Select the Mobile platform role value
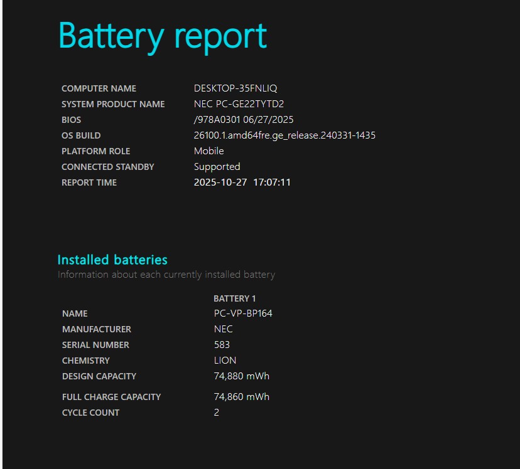The width and height of the screenshot is (520, 469). (209, 151)
